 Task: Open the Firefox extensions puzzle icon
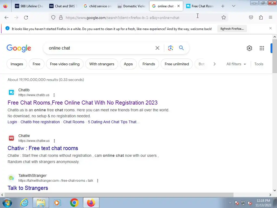[x=261, y=17]
